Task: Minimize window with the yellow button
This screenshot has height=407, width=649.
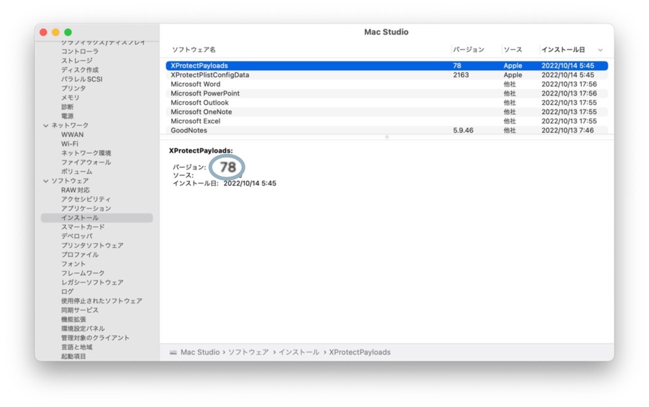Action: tap(55, 32)
